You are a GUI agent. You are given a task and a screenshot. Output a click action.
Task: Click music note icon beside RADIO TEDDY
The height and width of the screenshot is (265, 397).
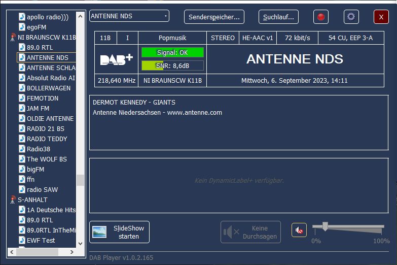[22, 139]
